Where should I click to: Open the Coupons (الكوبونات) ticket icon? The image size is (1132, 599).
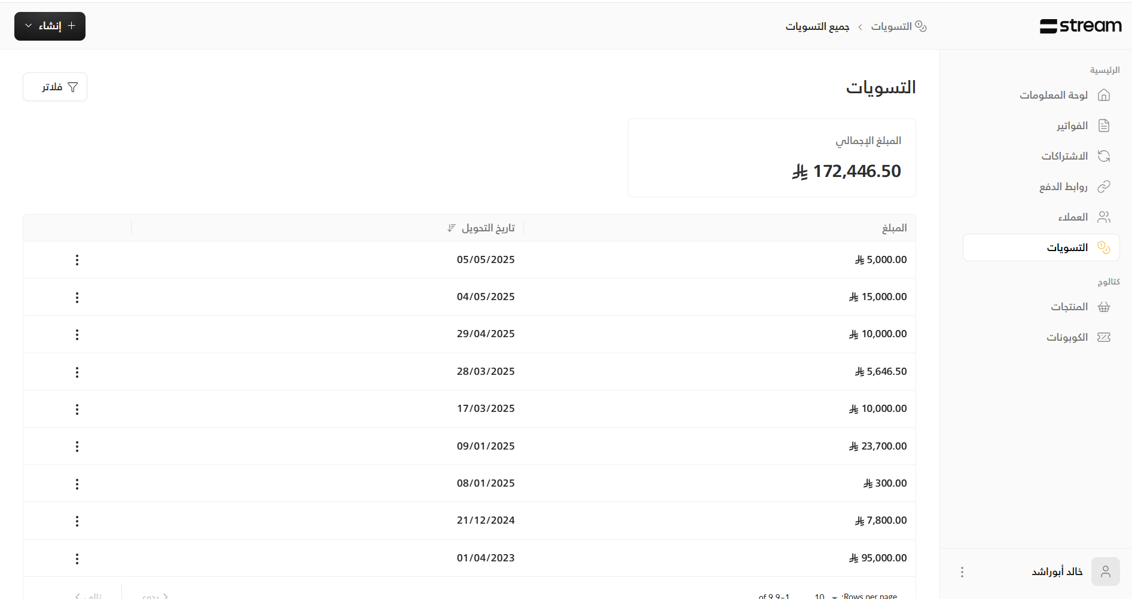coord(1103,337)
